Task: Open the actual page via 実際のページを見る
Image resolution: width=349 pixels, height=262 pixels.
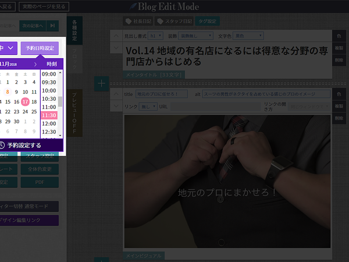Action: point(44,6)
